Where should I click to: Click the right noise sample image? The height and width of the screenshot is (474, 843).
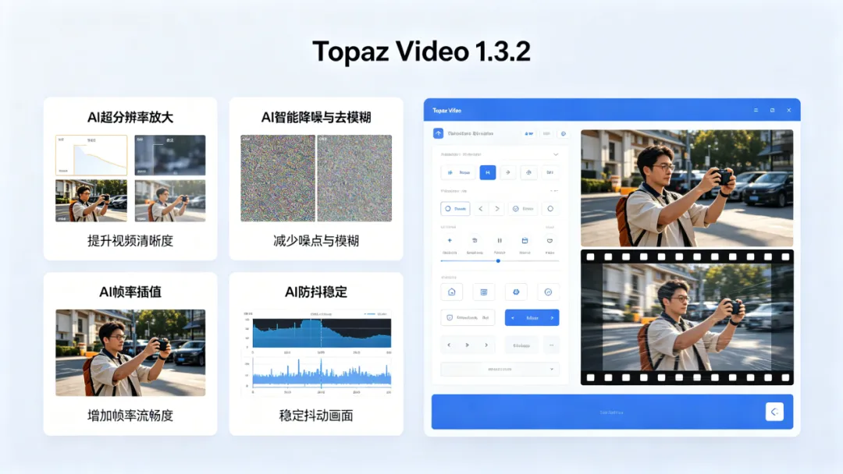click(354, 179)
